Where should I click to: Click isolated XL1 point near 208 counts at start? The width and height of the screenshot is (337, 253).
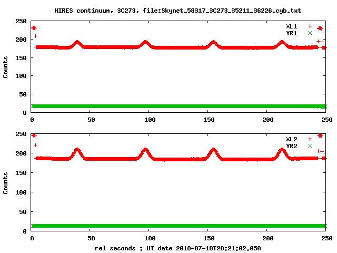point(35,36)
